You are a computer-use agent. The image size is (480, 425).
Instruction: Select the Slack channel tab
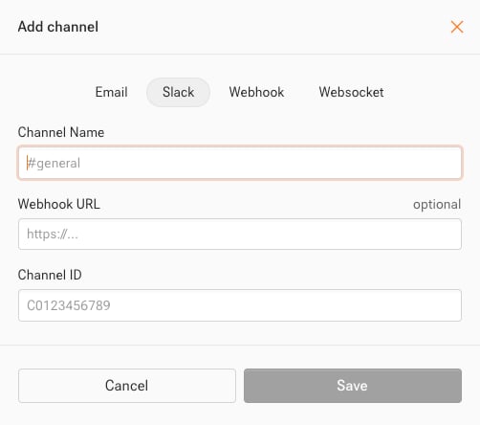pos(178,92)
